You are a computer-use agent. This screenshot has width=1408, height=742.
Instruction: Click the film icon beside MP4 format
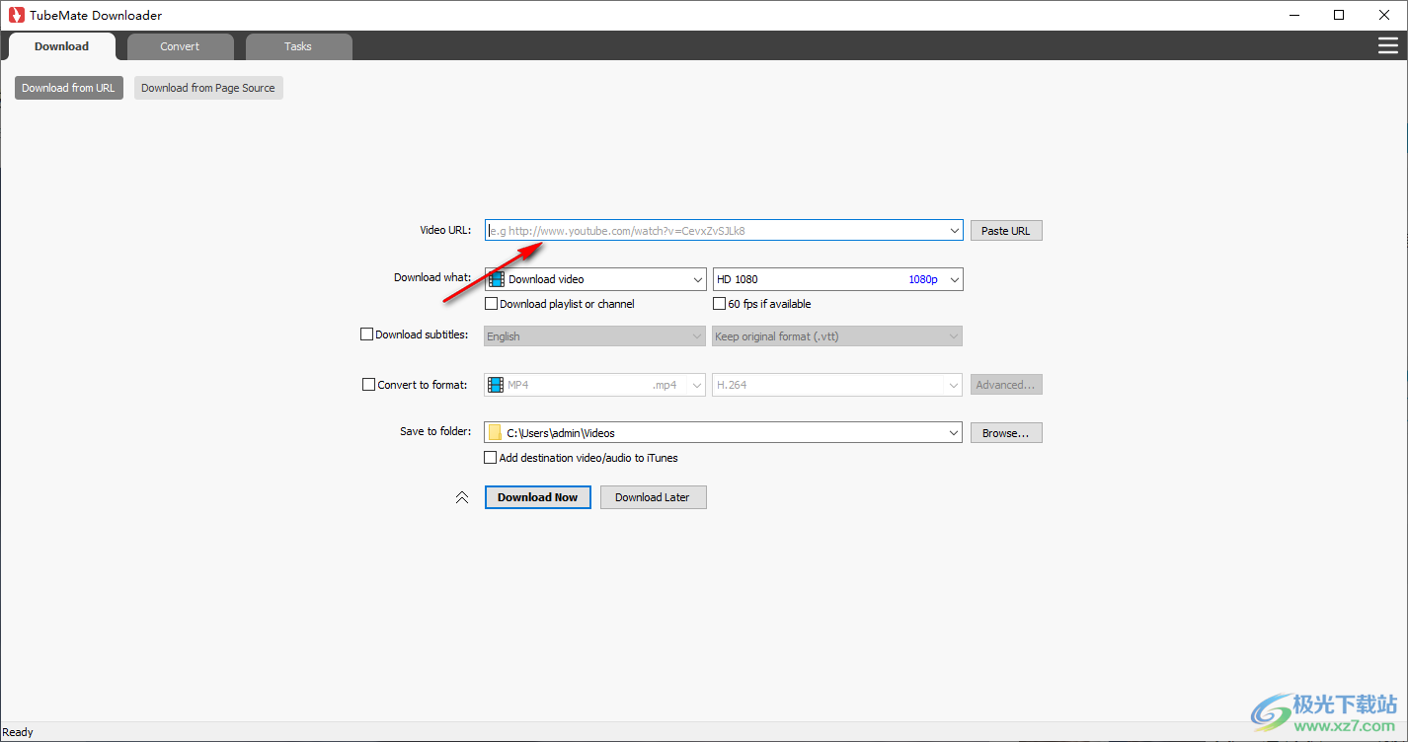496,385
